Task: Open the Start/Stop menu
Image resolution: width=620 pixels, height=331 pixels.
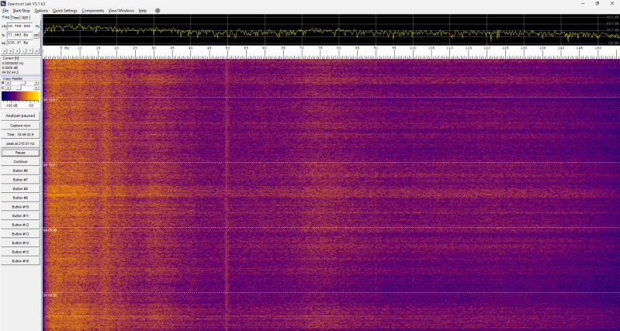Action: (x=21, y=11)
